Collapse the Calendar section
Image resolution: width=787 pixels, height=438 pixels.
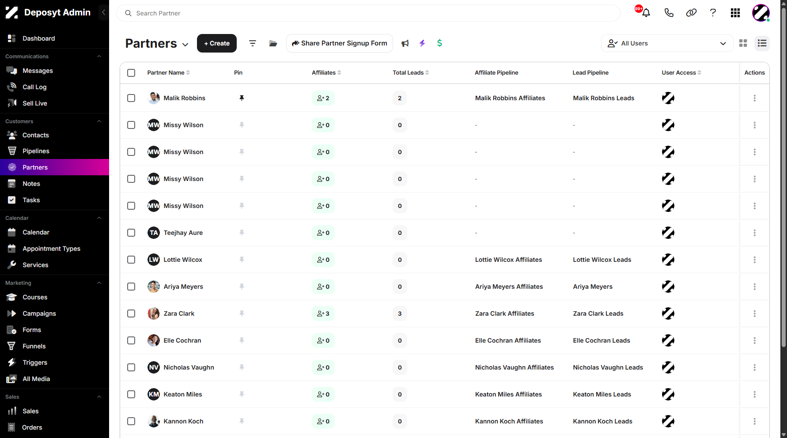tap(99, 218)
